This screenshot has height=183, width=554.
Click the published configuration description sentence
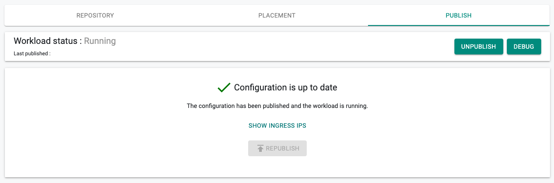[277, 106]
